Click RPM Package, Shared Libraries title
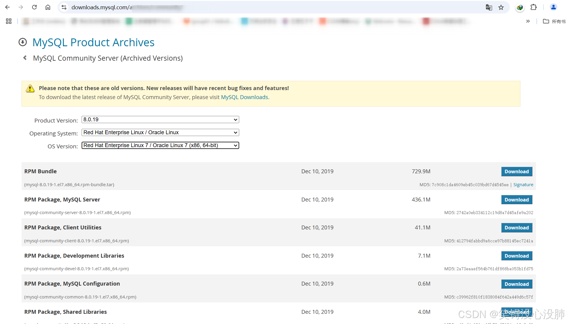 point(65,312)
